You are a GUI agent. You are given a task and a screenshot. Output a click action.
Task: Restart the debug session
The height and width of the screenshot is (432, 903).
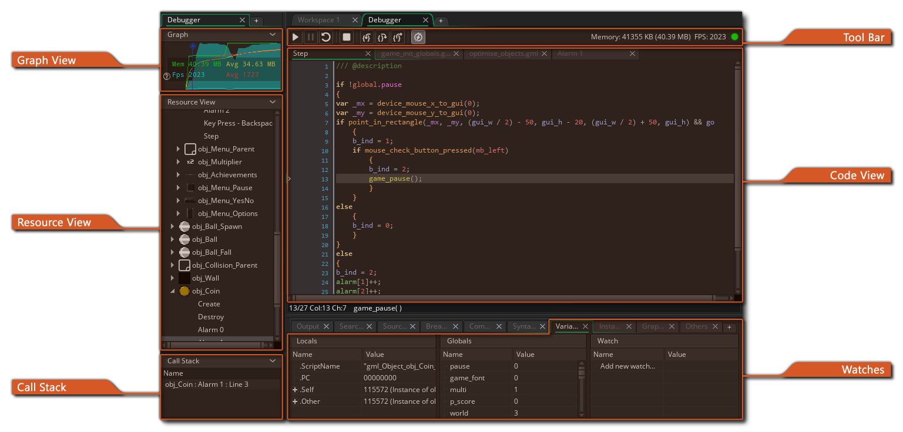(x=327, y=36)
